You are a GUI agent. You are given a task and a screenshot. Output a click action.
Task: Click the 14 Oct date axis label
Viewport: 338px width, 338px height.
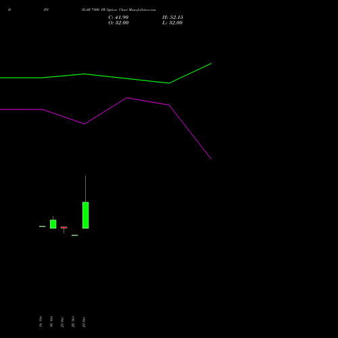[x=41, y=322]
